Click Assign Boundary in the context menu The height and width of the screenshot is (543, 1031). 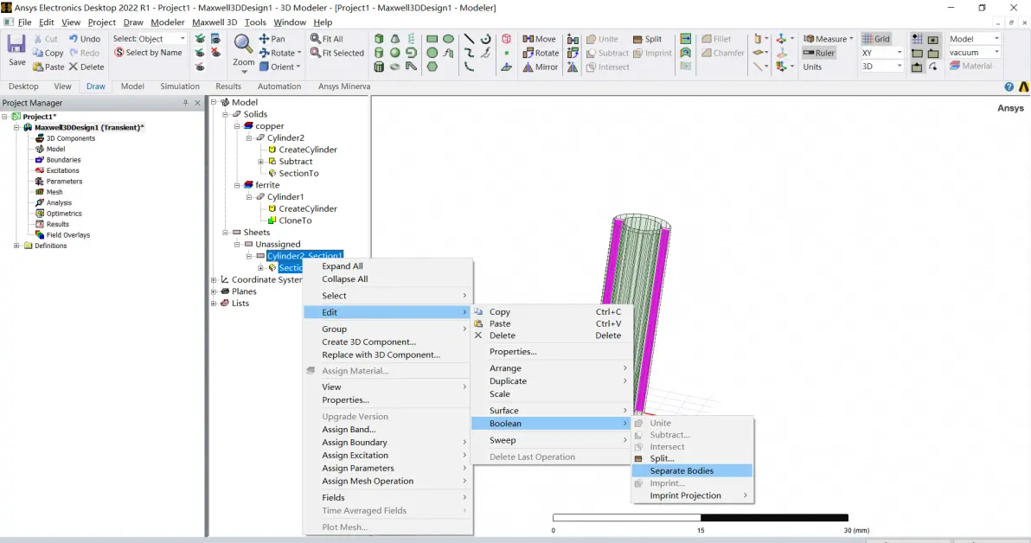[355, 443]
